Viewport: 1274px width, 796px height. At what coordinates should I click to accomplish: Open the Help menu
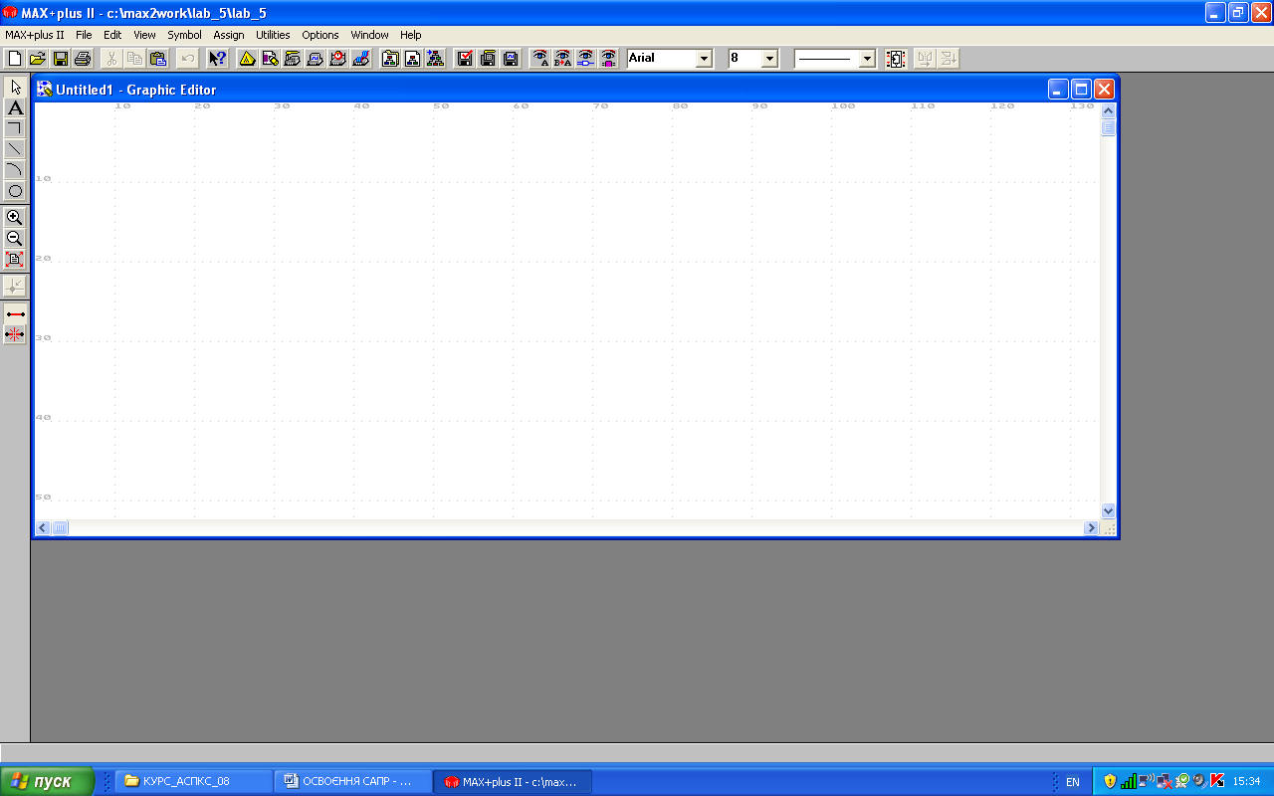tap(411, 35)
